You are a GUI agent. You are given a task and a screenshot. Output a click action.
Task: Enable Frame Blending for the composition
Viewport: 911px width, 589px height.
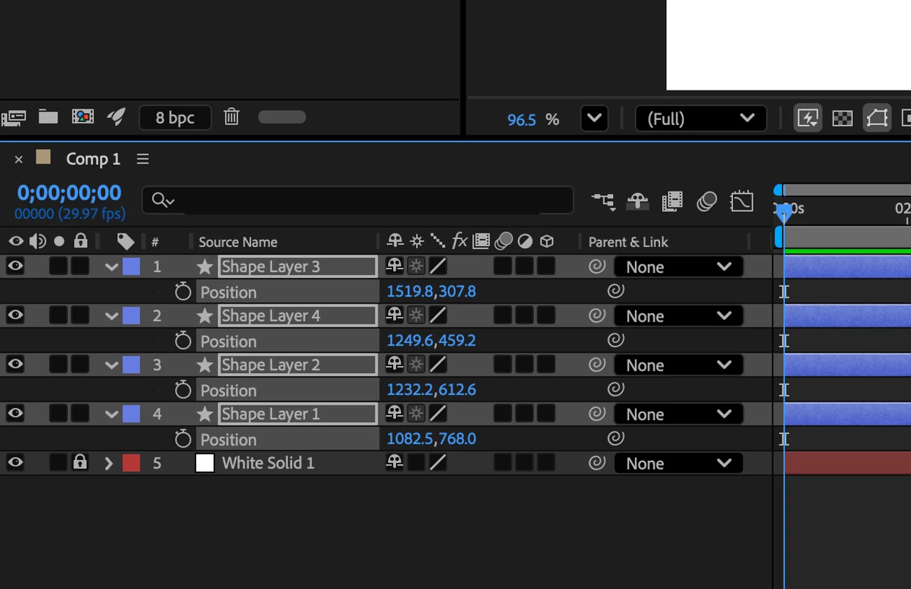672,201
